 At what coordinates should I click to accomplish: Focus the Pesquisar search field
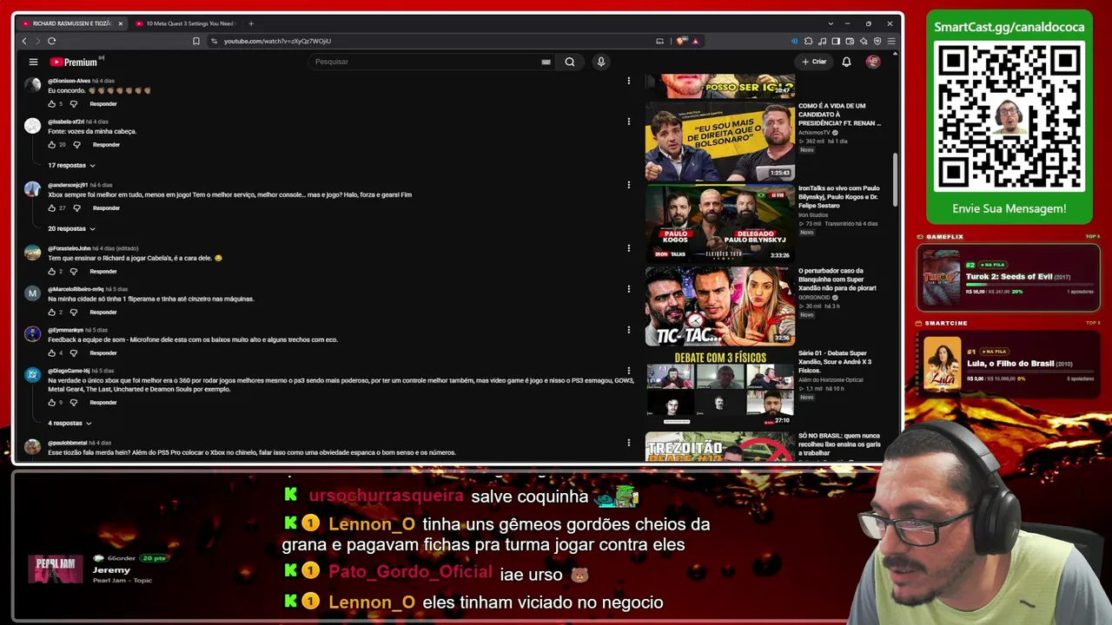tap(426, 62)
